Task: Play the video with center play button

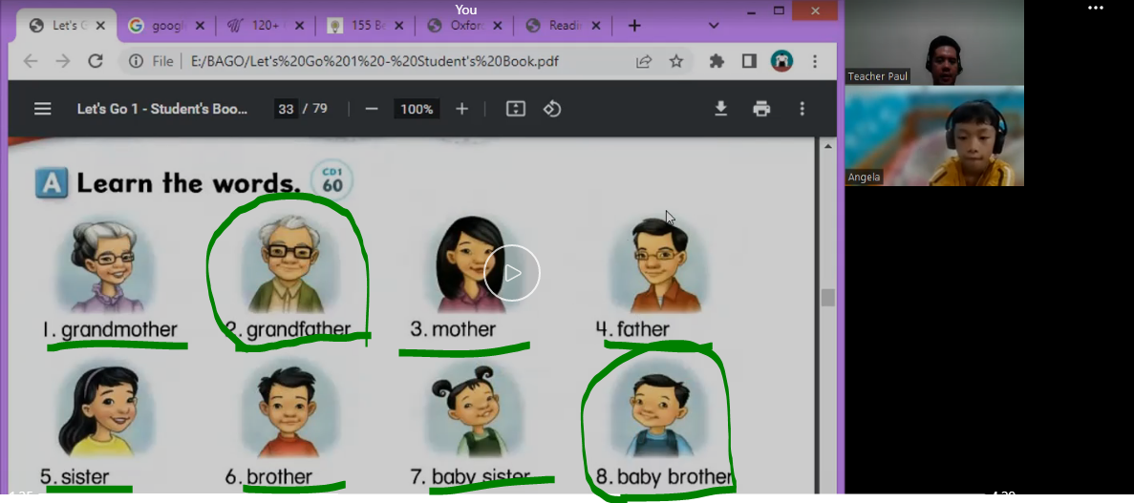Action: click(x=512, y=273)
